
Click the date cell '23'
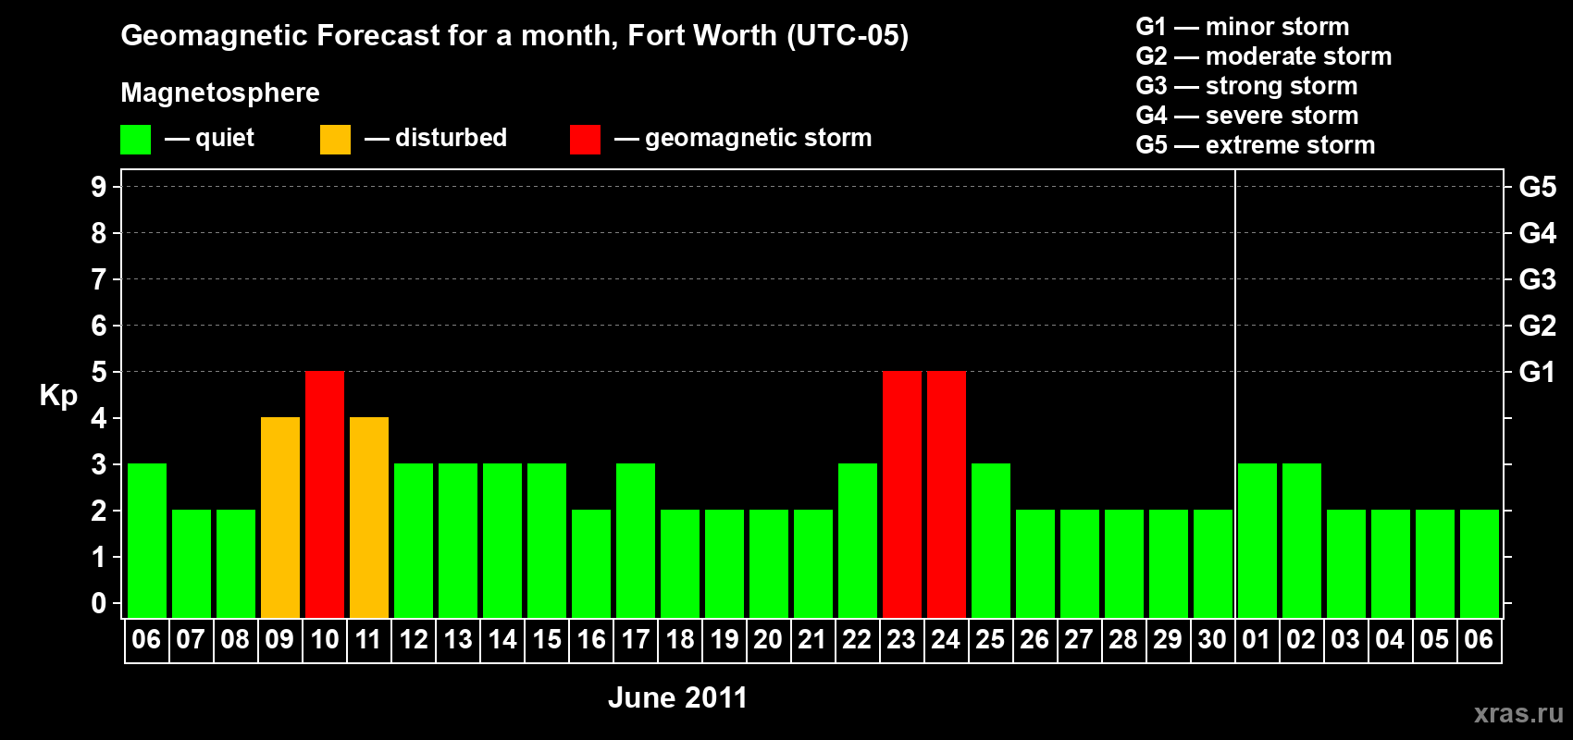click(x=901, y=640)
